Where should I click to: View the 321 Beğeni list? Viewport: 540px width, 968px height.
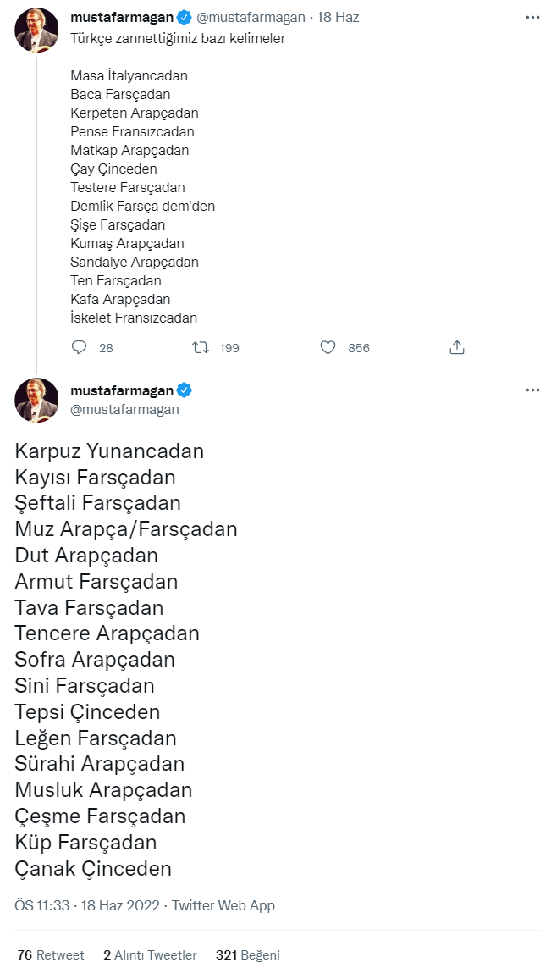[248, 954]
